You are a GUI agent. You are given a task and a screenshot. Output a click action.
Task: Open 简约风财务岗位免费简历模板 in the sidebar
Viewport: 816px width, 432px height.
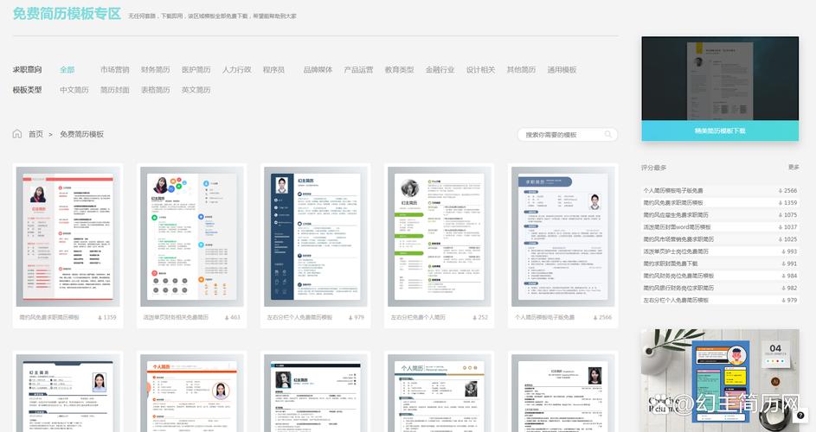[678, 276]
